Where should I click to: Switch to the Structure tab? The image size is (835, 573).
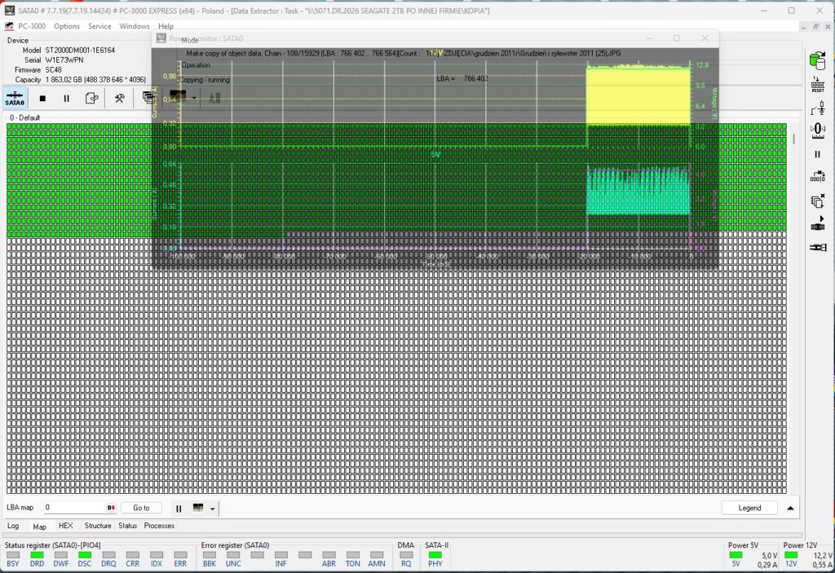(x=98, y=526)
